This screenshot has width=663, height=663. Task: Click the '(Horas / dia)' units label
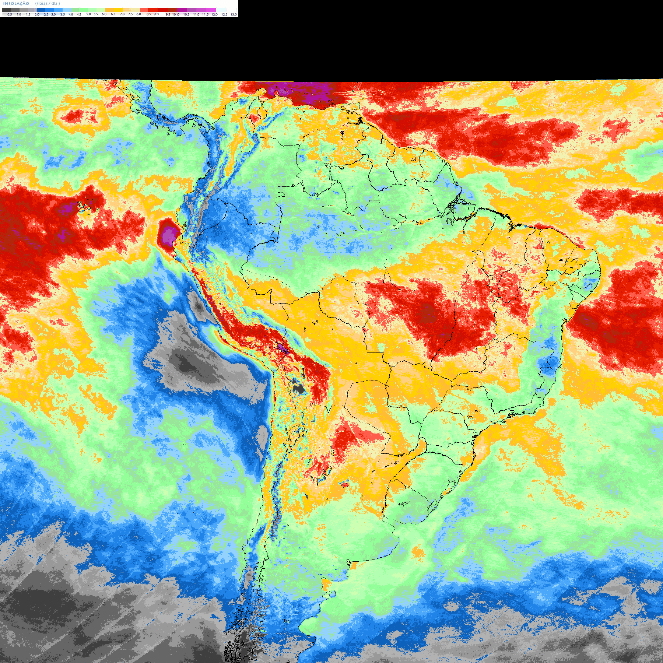(x=48, y=3)
